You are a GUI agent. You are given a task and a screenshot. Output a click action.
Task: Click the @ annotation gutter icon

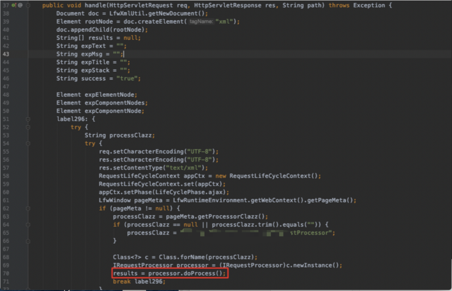[20, 5]
